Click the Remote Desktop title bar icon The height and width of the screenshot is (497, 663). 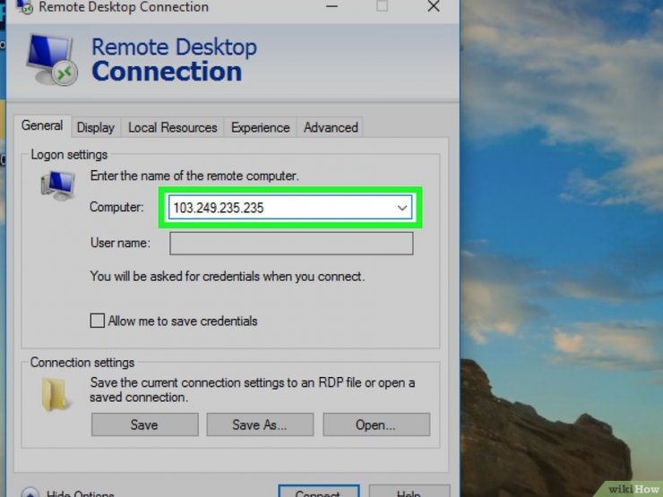click(23, 7)
